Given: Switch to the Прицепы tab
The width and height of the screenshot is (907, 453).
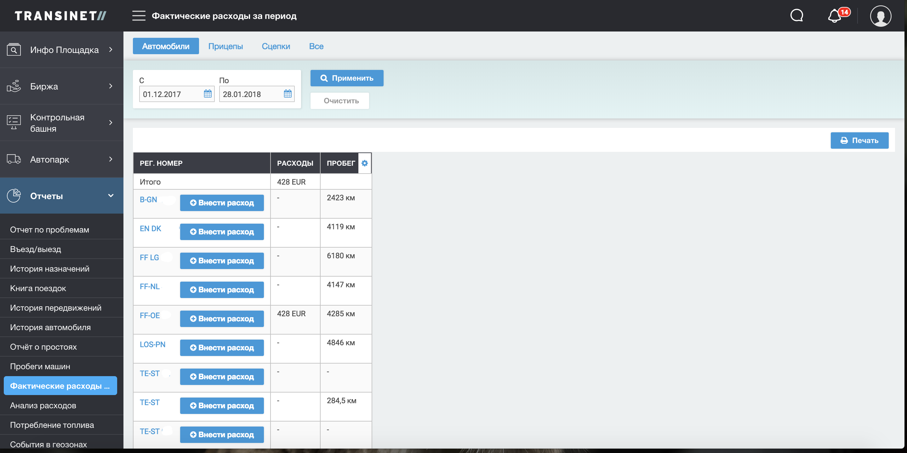Looking at the screenshot, I should [x=225, y=46].
